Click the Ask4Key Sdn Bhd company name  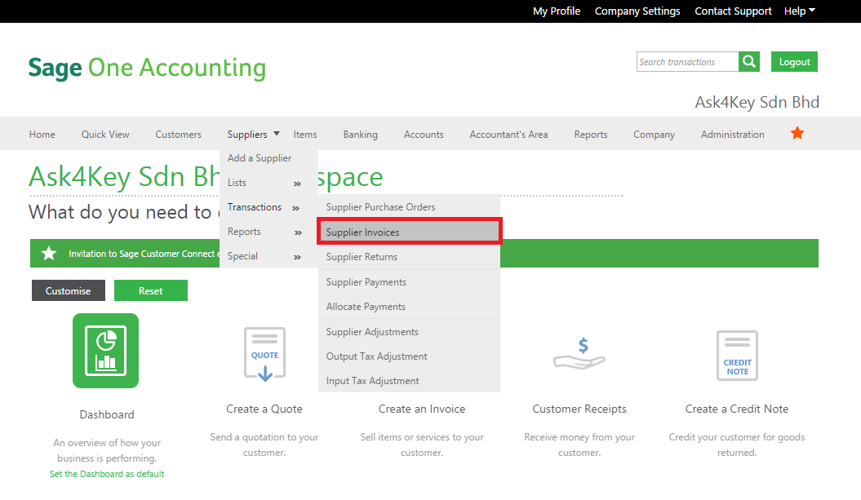pyautogui.click(x=757, y=102)
